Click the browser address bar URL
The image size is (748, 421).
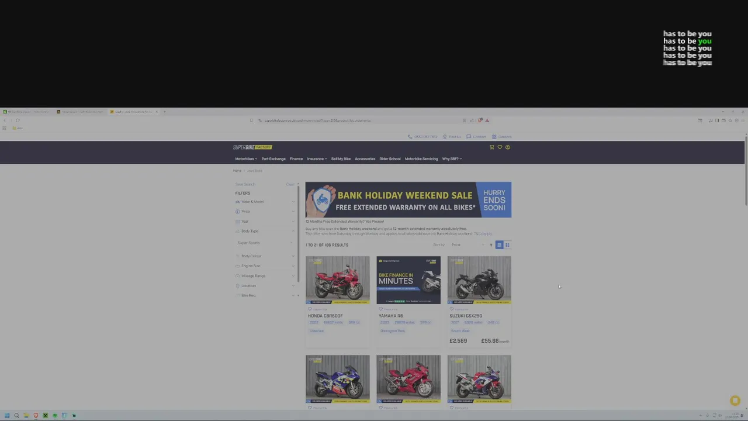(317, 120)
